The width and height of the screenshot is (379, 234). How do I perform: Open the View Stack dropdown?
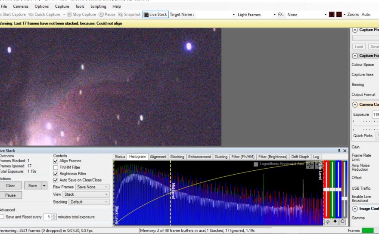coord(86,194)
